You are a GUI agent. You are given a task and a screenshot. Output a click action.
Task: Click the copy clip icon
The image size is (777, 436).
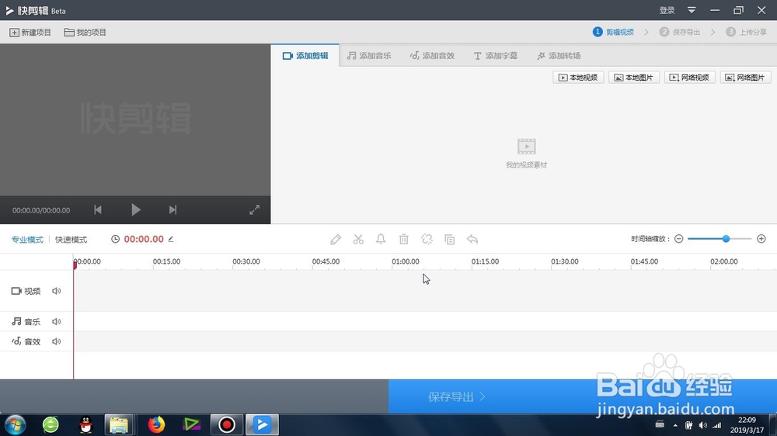point(449,240)
